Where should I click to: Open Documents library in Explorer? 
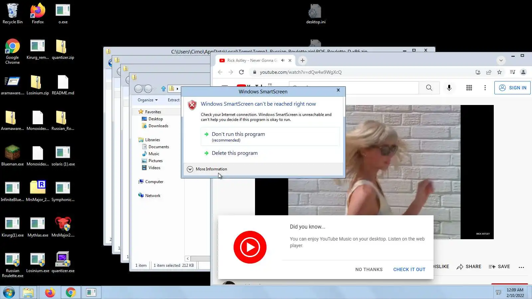[x=159, y=147]
